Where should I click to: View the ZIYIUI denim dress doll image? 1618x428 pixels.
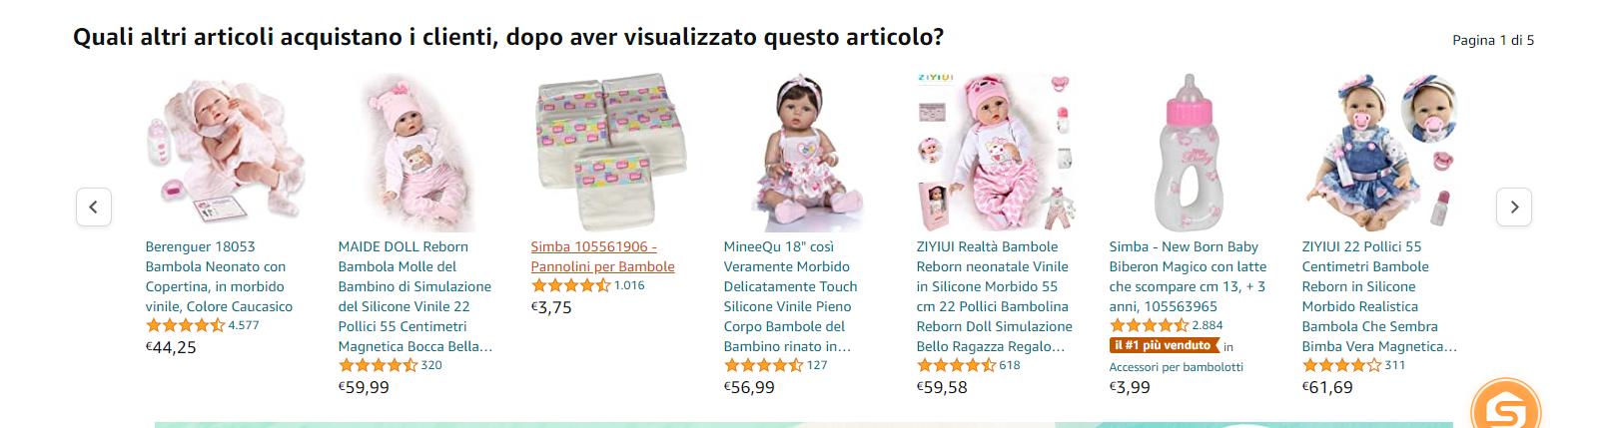[x=1381, y=152]
